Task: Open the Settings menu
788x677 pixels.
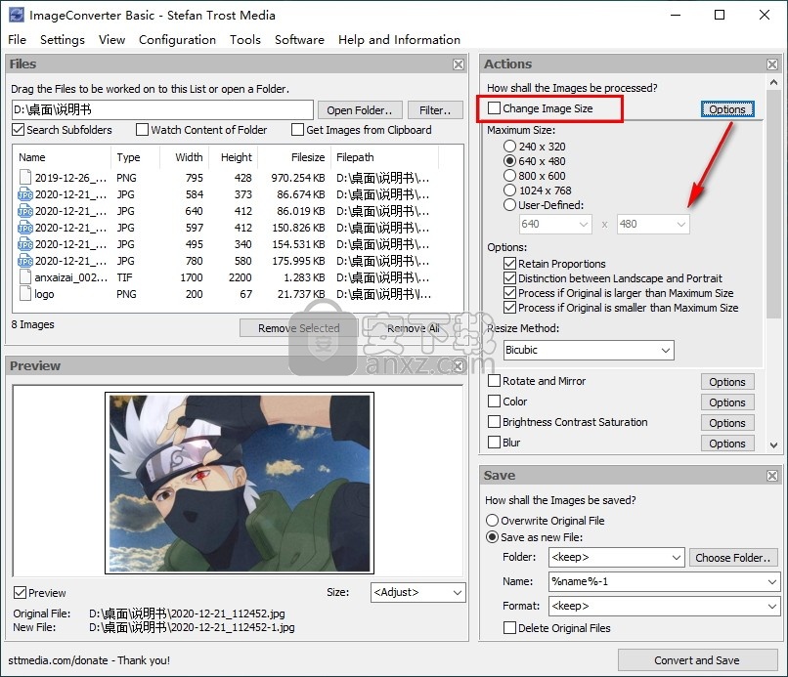Action: tap(63, 40)
